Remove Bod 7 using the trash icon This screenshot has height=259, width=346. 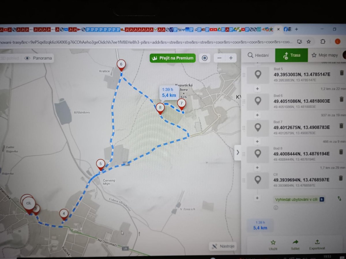point(341,125)
